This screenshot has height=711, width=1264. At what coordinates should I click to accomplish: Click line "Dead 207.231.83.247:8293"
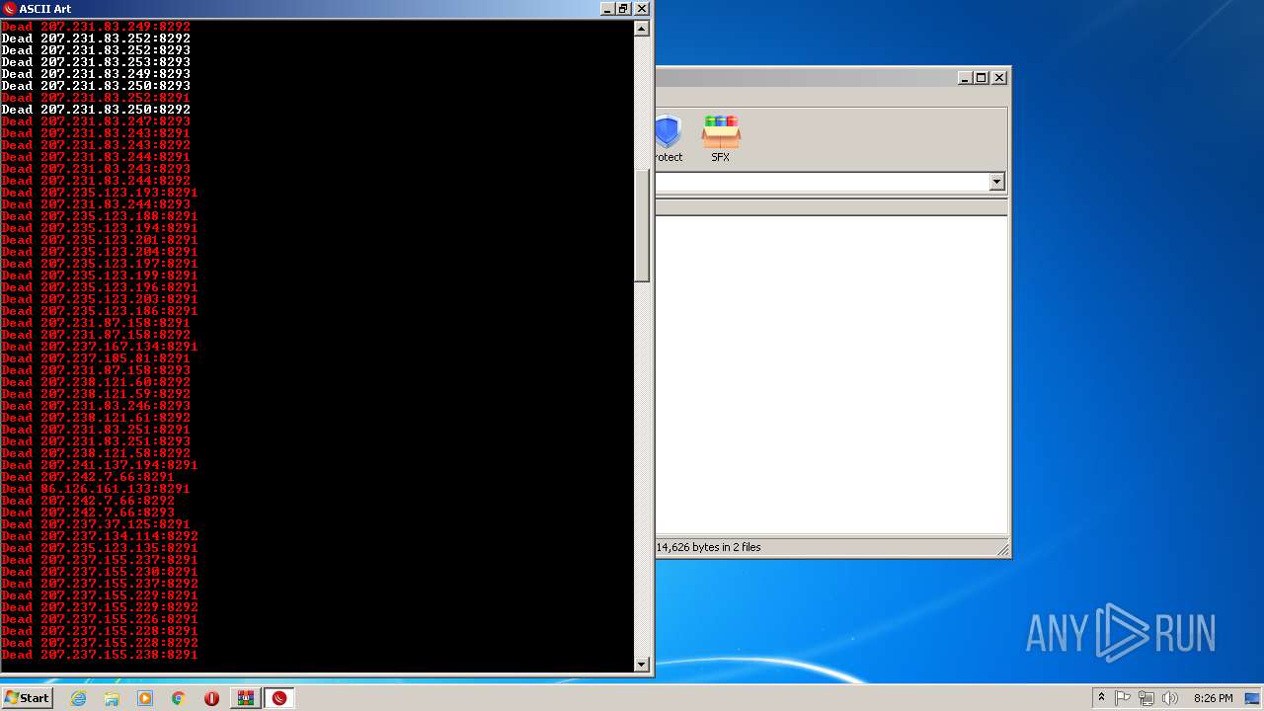coord(96,121)
